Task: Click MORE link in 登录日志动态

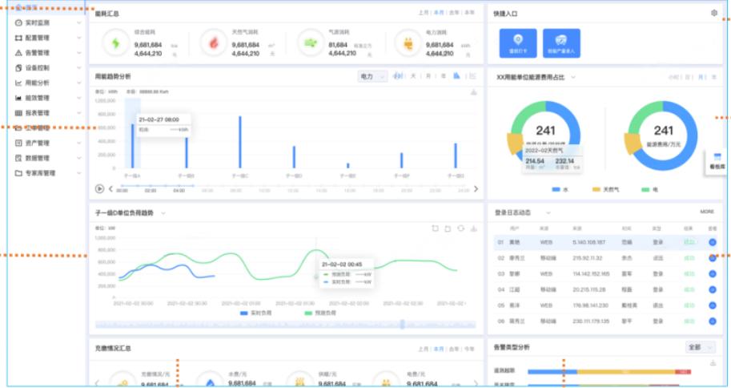Action: pyautogui.click(x=707, y=212)
